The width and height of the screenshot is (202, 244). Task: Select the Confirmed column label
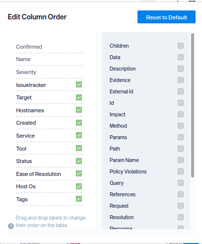tap(29, 47)
